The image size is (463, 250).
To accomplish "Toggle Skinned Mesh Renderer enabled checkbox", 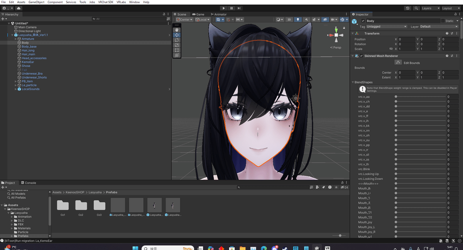I will coord(361,56).
